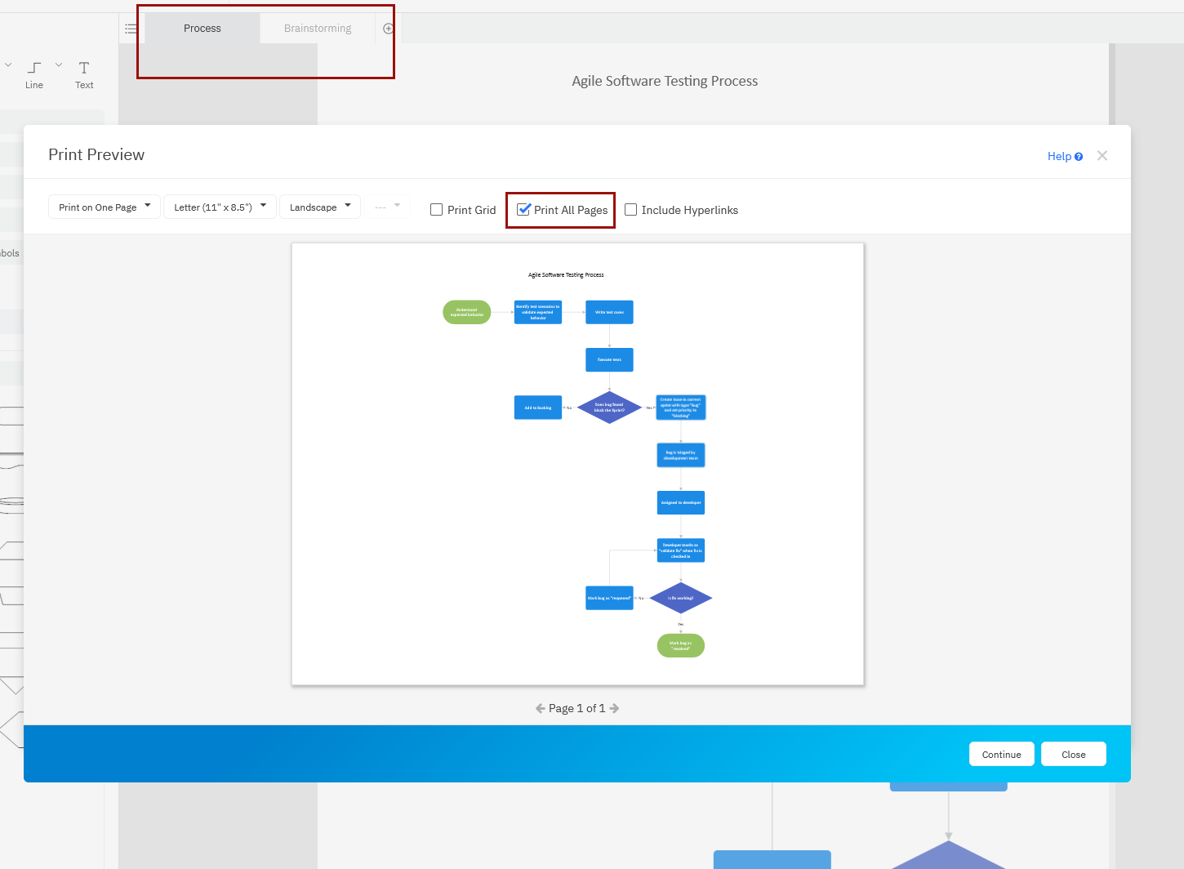Open the Letter paper size dropdown

click(220, 207)
